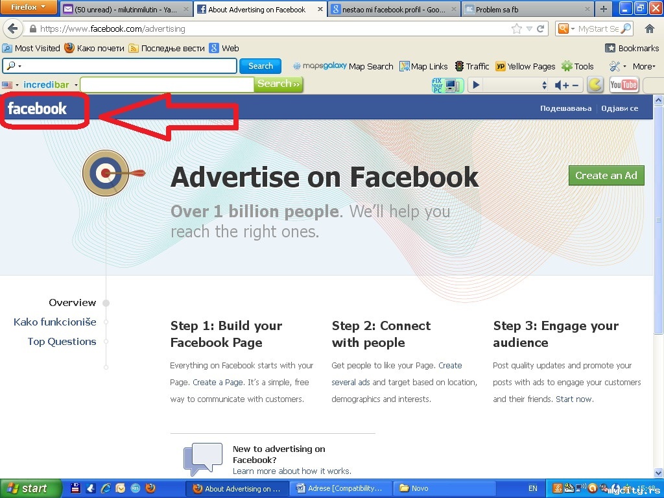Open the new tab plus button
The image size is (664, 498).
click(x=604, y=9)
